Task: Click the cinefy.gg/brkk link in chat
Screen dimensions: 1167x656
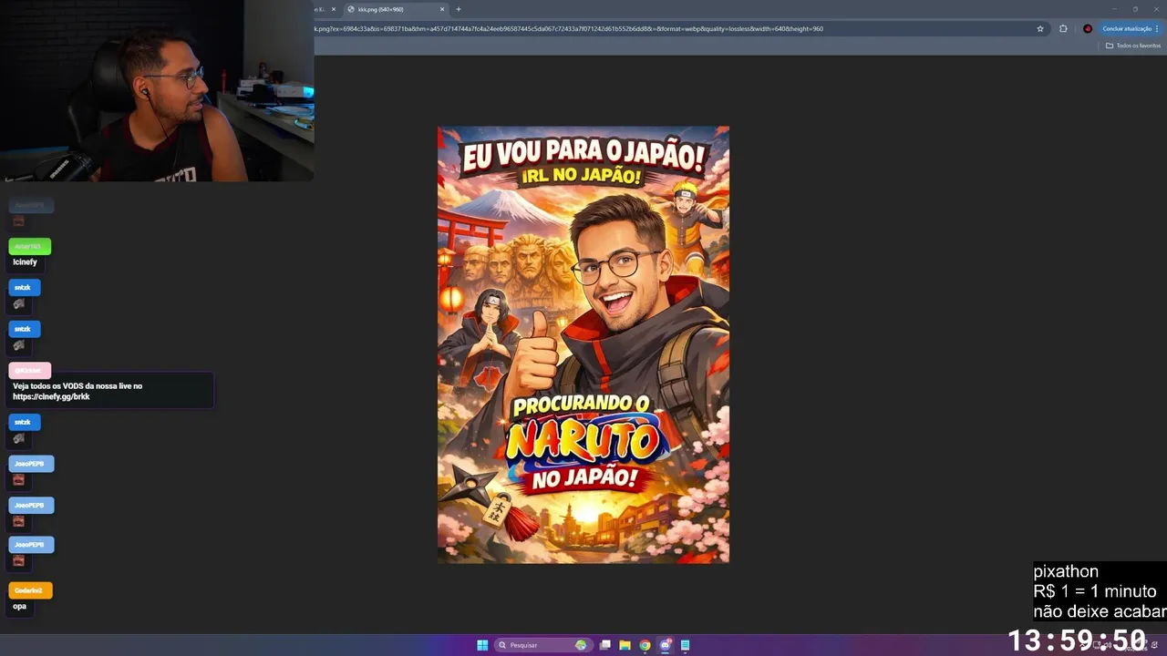Action: pos(51,396)
